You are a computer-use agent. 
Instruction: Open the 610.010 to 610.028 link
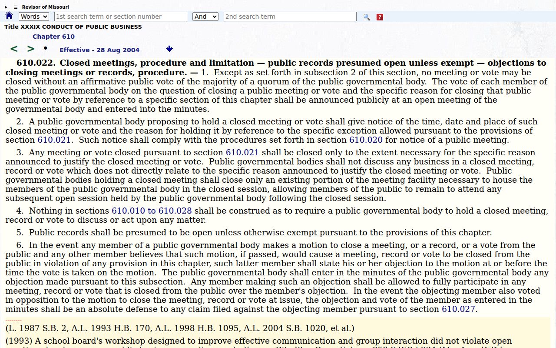[152, 211]
